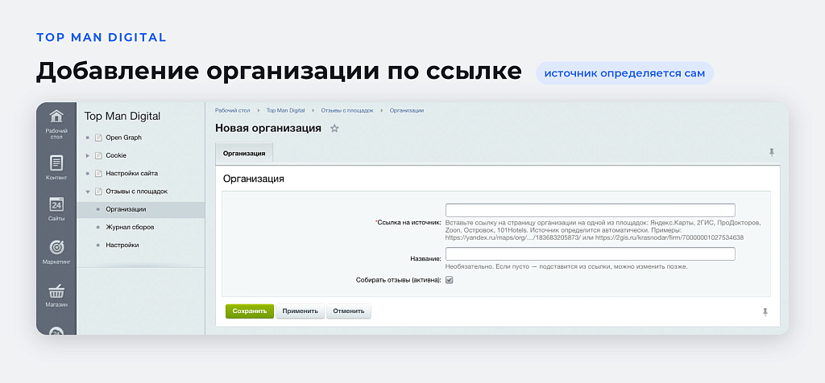This screenshot has height=383, width=825.
Task: Select the Организация tab
Action: [x=244, y=154]
